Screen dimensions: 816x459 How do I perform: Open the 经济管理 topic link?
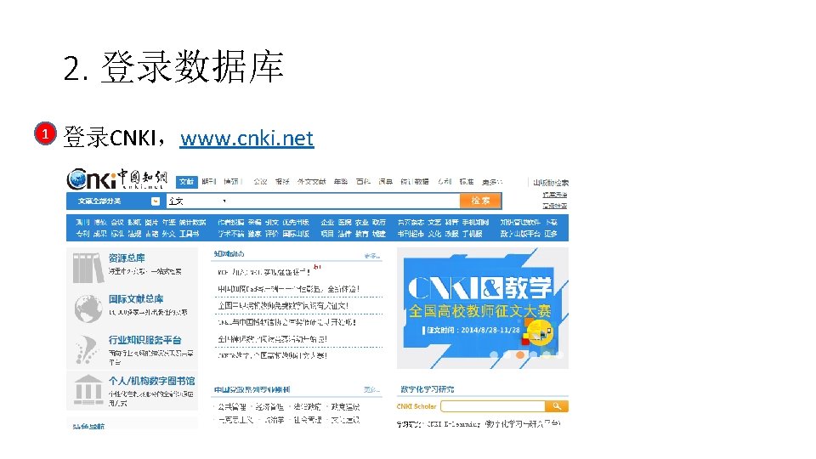269,407
